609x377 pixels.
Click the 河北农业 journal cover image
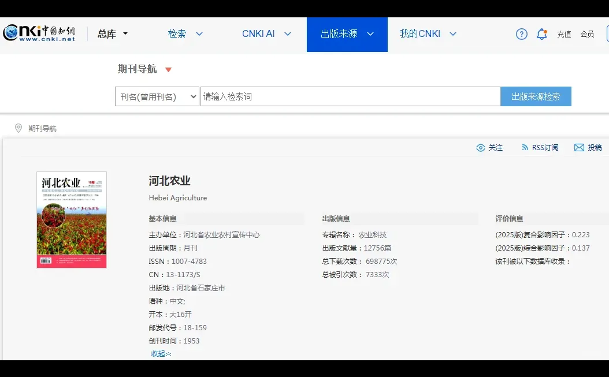[x=71, y=219]
